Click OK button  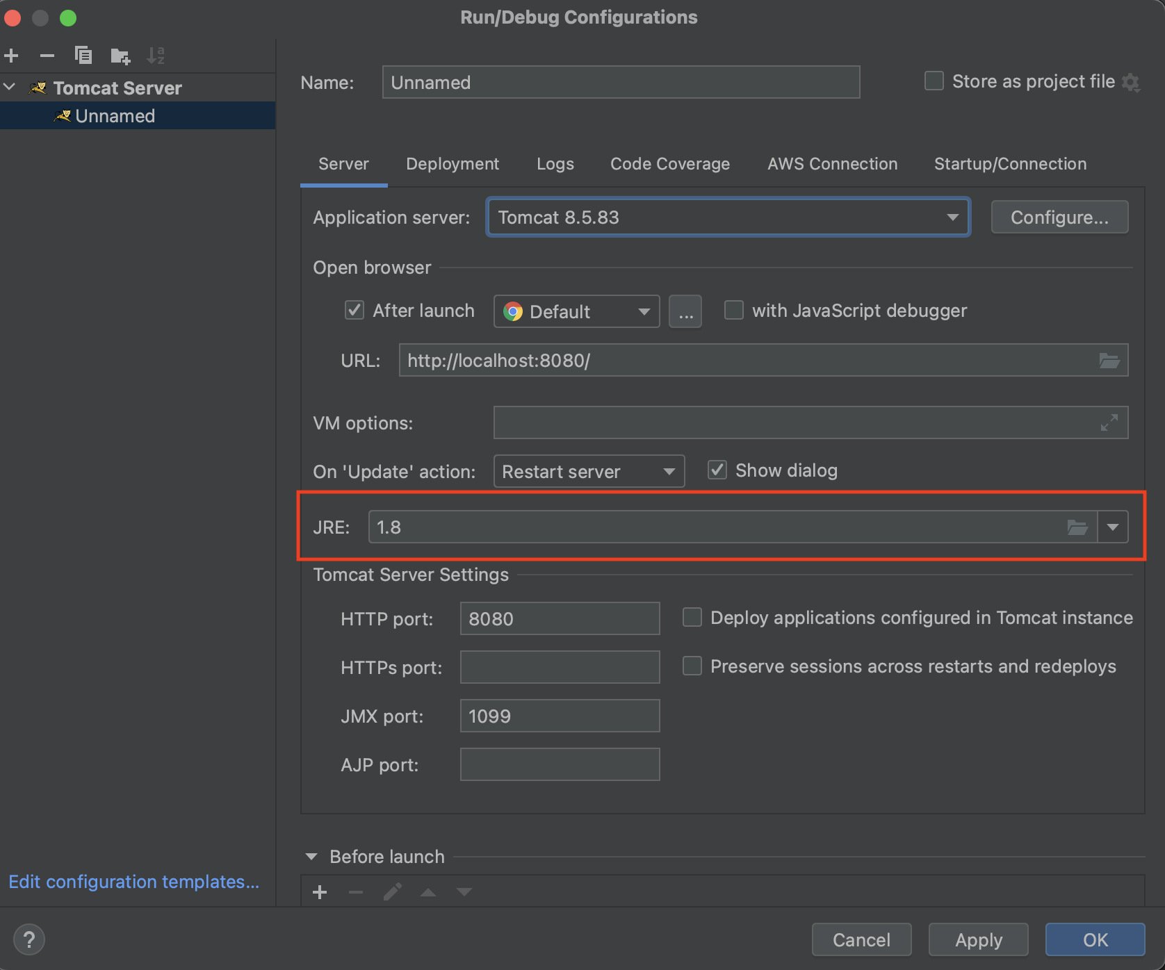click(x=1095, y=940)
